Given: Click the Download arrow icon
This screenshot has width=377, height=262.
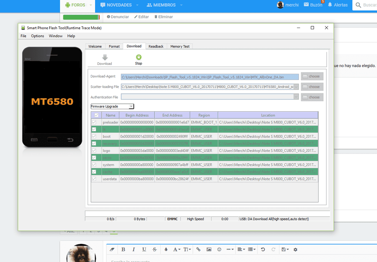Looking at the screenshot, I should click(105, 57).
